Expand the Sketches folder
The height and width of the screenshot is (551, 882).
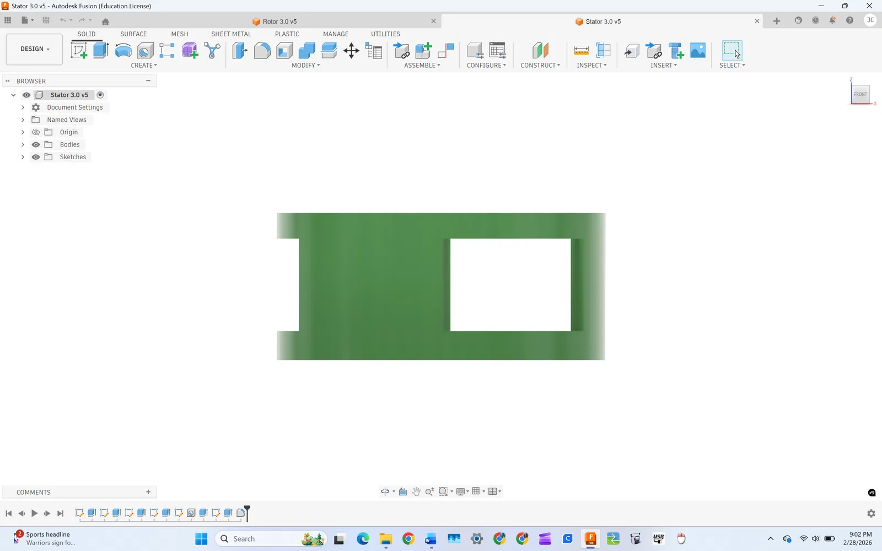23,157
